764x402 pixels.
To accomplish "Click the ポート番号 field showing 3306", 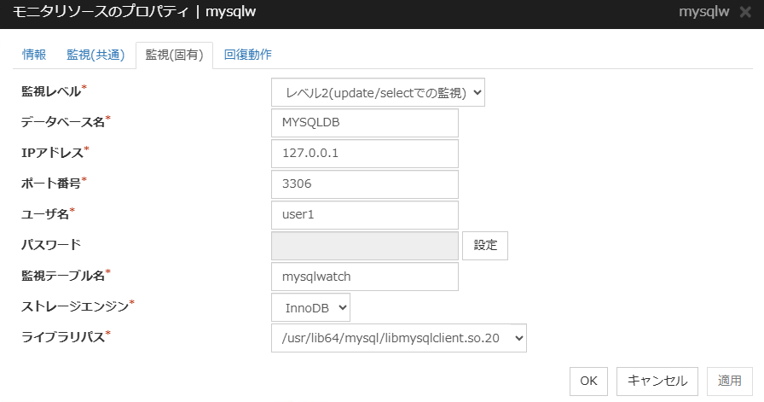I will point(364,184).
